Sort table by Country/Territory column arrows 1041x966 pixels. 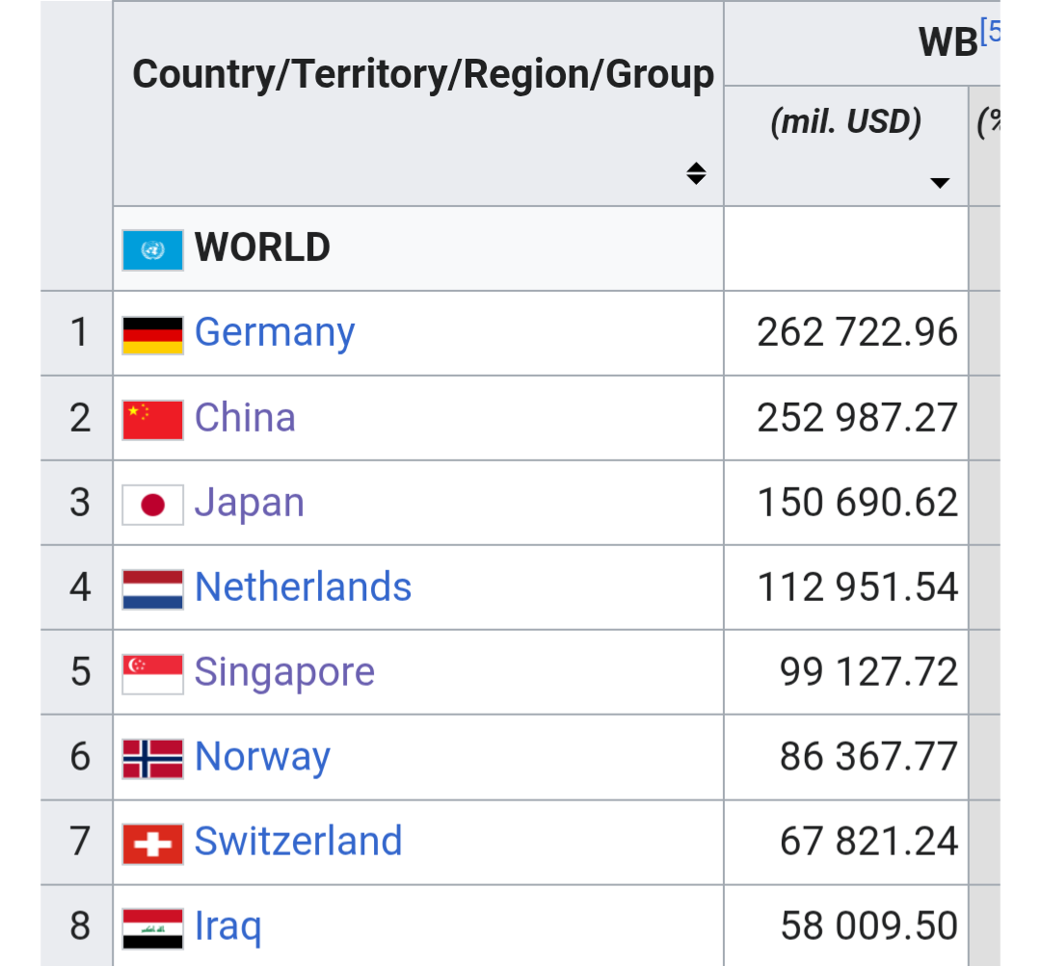[696, 174]
